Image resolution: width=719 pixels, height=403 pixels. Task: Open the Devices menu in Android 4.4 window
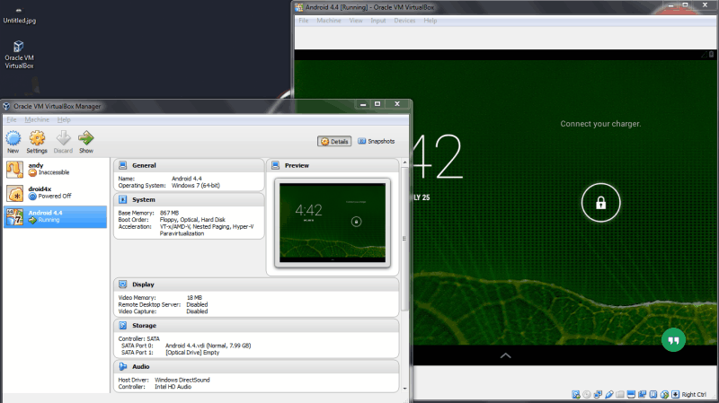coord(404,21)
